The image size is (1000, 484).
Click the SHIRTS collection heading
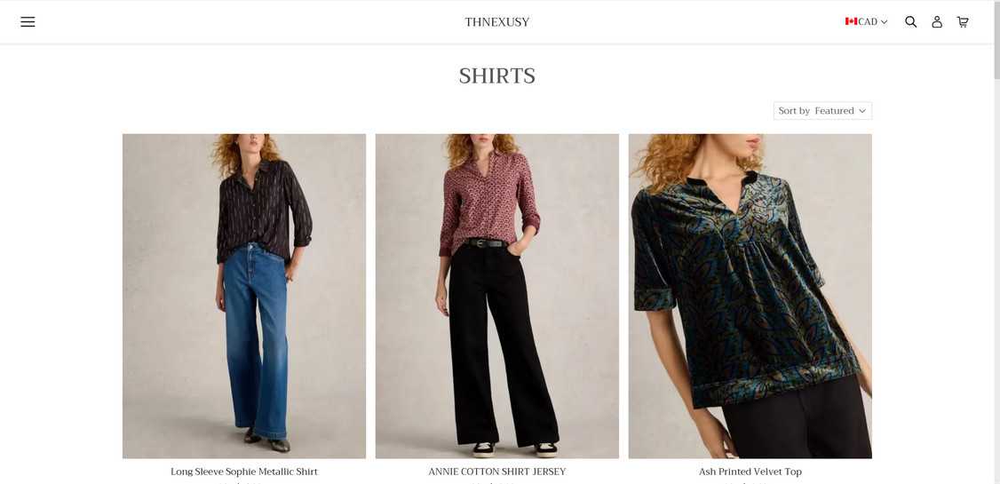496,75
